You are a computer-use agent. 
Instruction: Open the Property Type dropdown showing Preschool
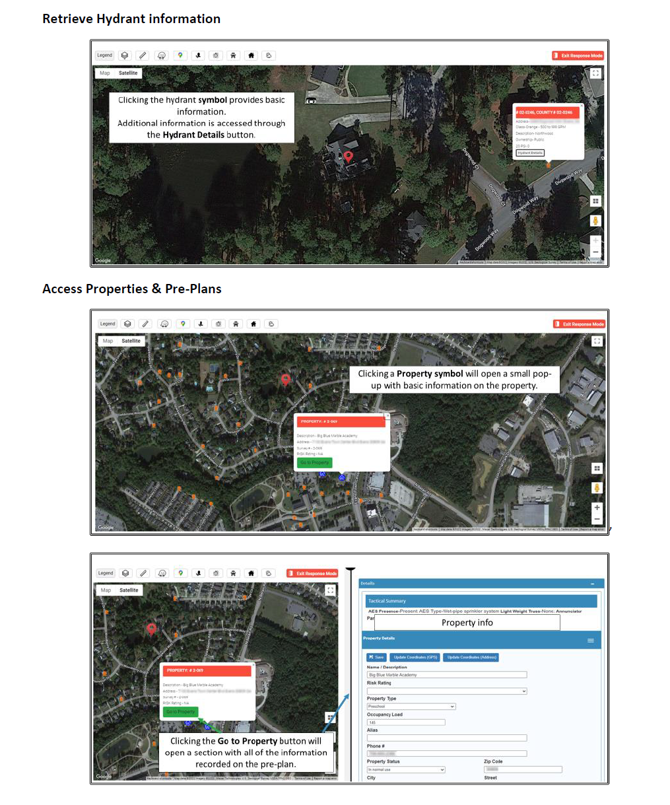pos(411,707)
